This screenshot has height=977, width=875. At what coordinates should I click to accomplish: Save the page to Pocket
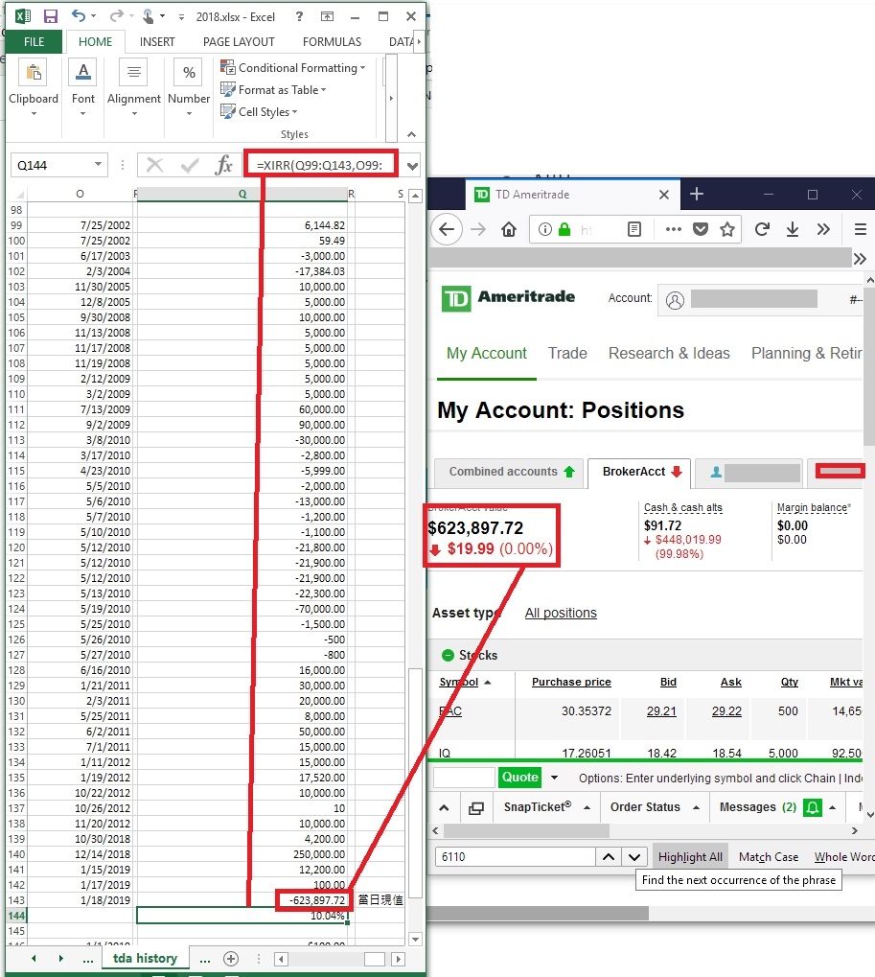click(701, 229)
